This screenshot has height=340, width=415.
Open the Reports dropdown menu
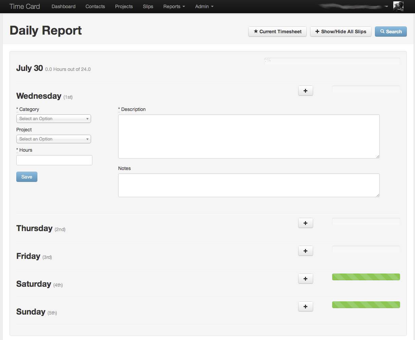[174, 6]
